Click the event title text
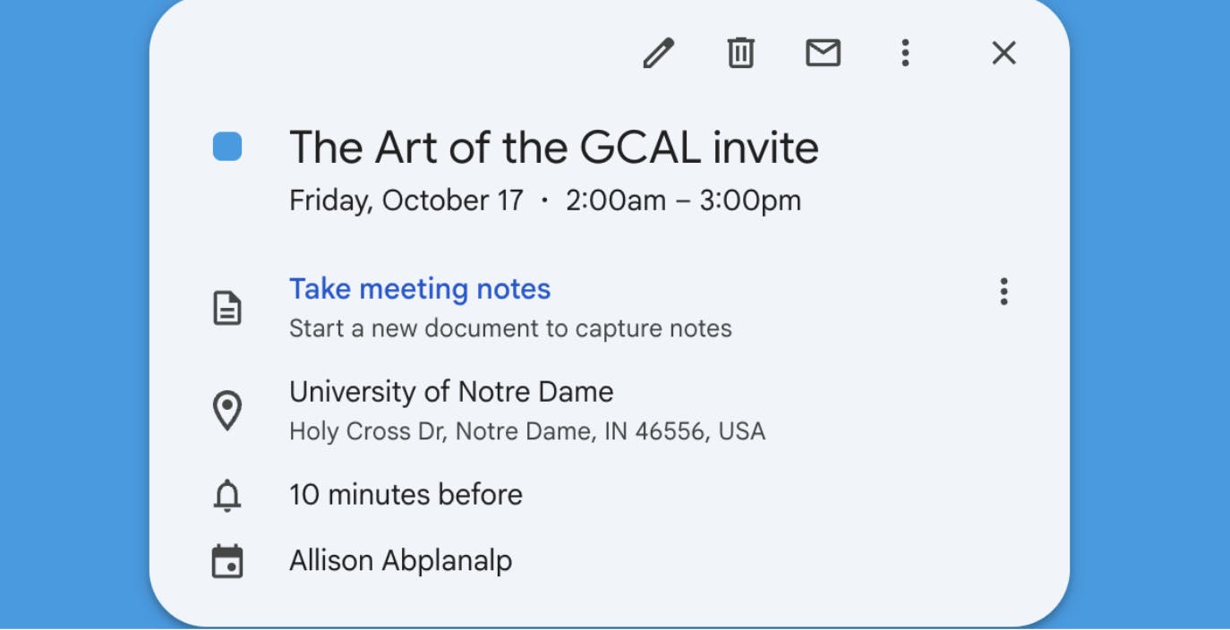Image resolution: width=1230 pixels, height=630 pixels. pyautogui.click(x=554, y=147)
